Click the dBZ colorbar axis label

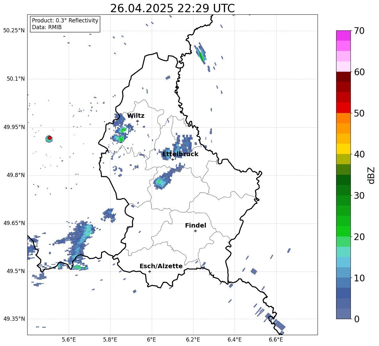click(x=371, y=175)
